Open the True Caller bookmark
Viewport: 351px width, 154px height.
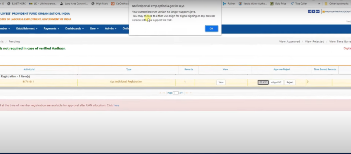299,3
